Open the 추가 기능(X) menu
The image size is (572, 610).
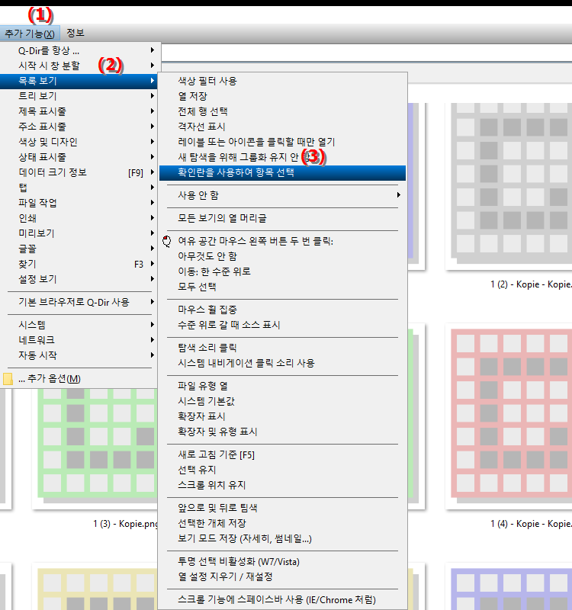30,33
